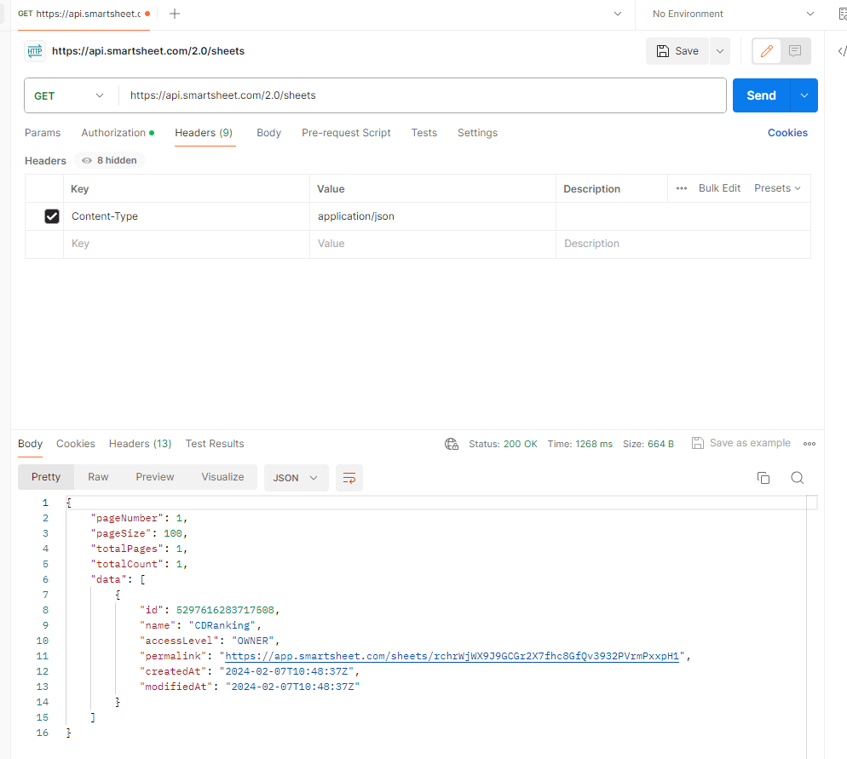This screenshot has height=759, width=847.
Task: Click the copy response icon
Action: [x=763, y=478]
